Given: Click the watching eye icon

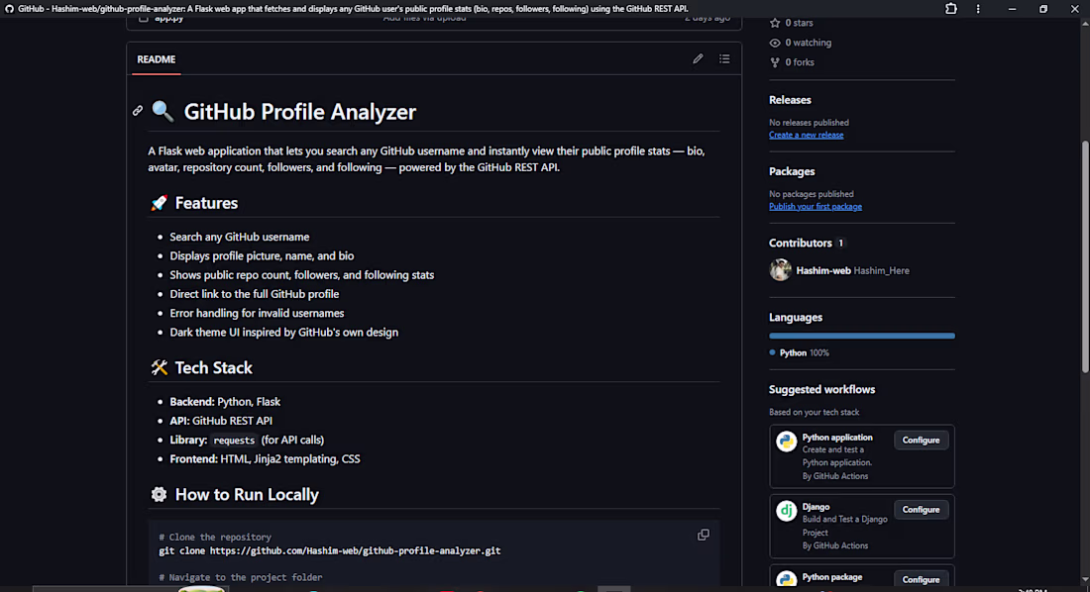Looking at the screenshot, I should click(775, 43).
